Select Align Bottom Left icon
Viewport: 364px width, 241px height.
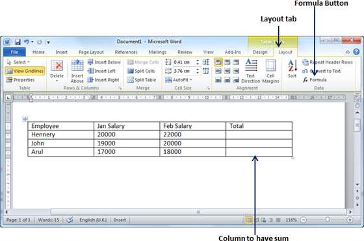[x=218, y=80]
